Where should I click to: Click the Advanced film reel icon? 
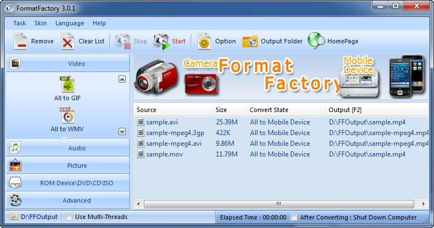click(15, 200)
